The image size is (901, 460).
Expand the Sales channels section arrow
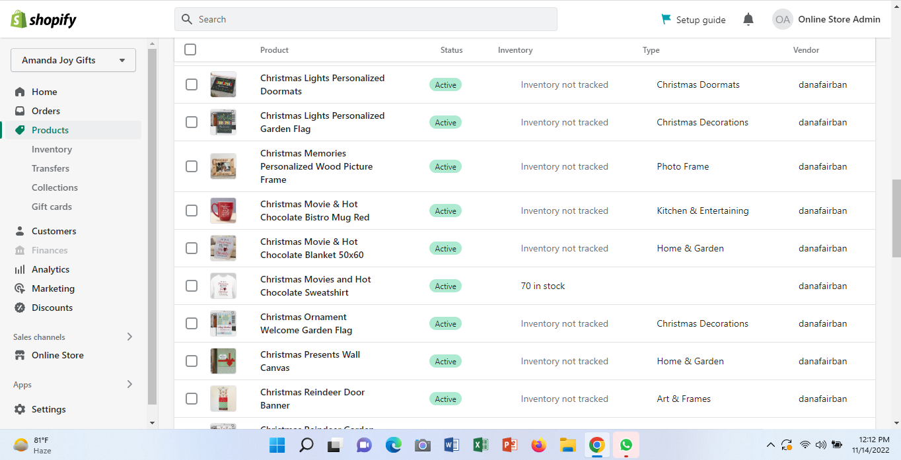pos(129,337)
